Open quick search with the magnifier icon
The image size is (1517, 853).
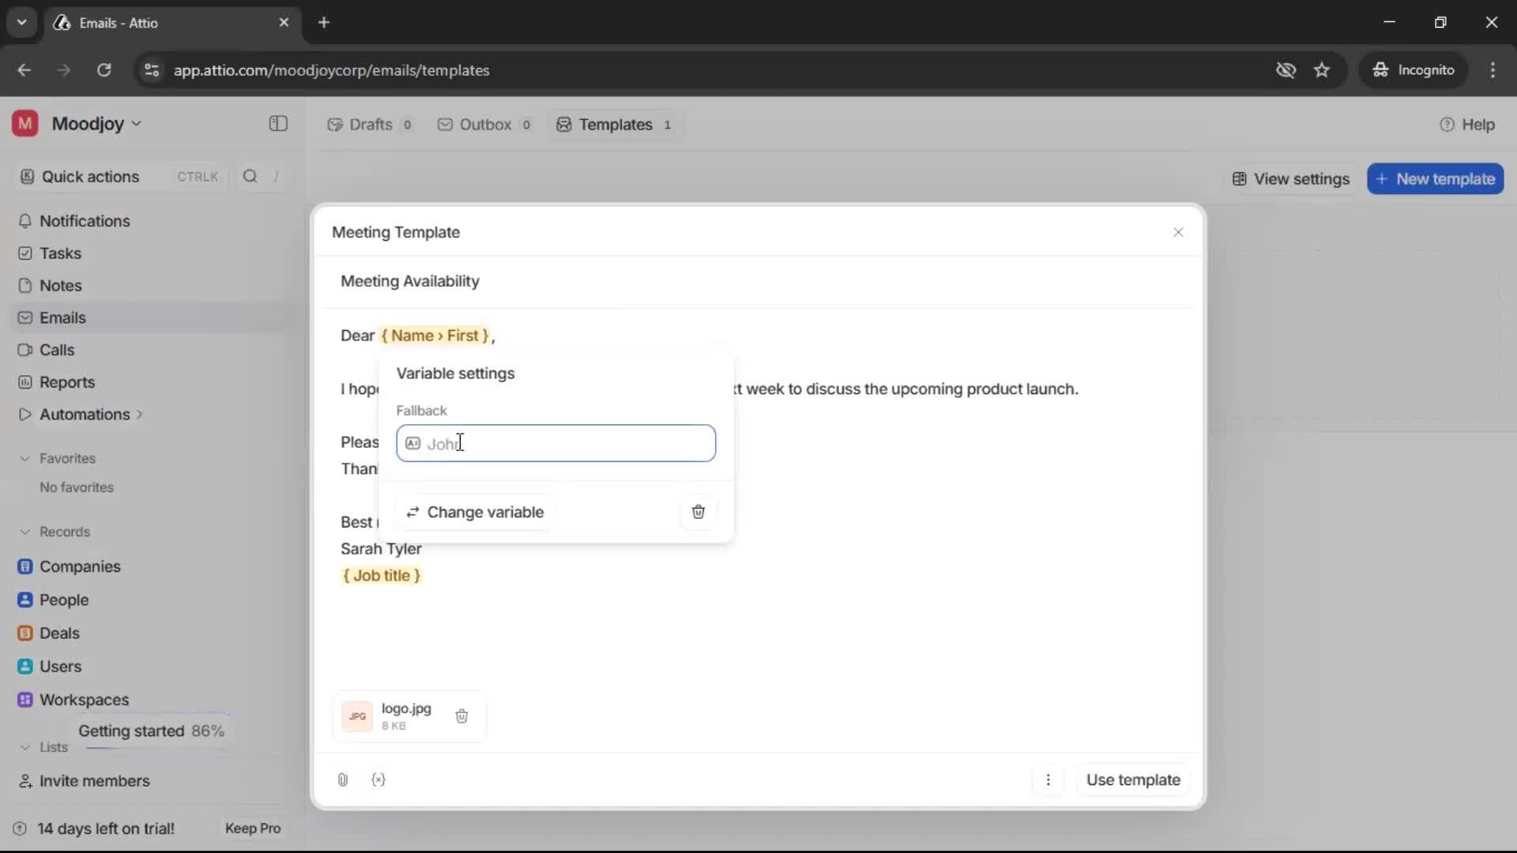pos(250,176)
